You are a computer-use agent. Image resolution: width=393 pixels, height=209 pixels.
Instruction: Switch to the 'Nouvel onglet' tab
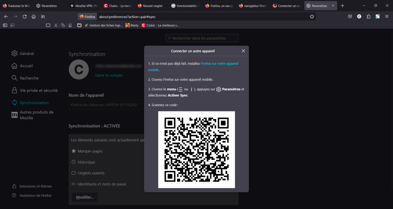coord(152,6)
